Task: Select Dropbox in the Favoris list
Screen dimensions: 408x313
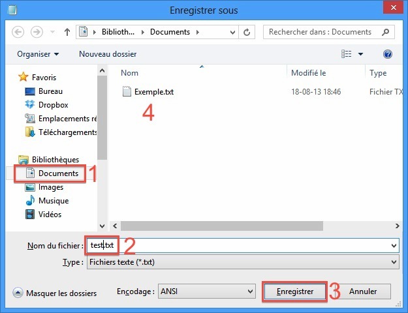Action: tap(53, 105)
